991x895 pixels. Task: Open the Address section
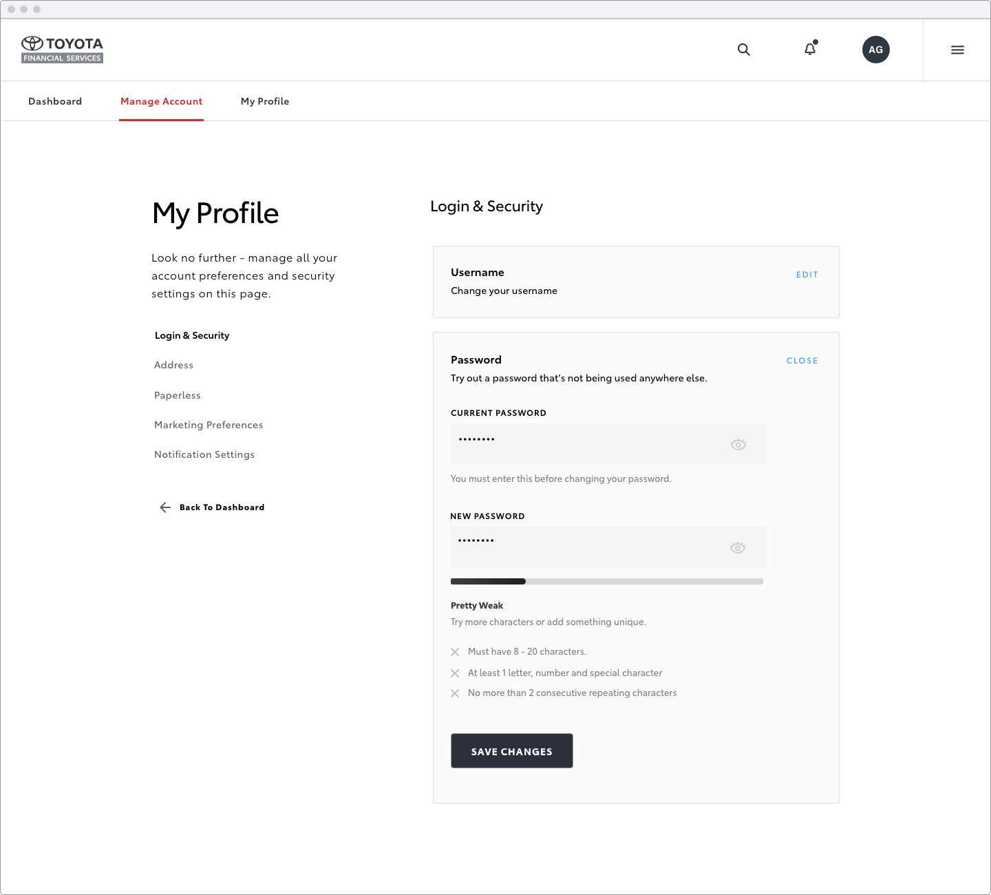(174, 365)
